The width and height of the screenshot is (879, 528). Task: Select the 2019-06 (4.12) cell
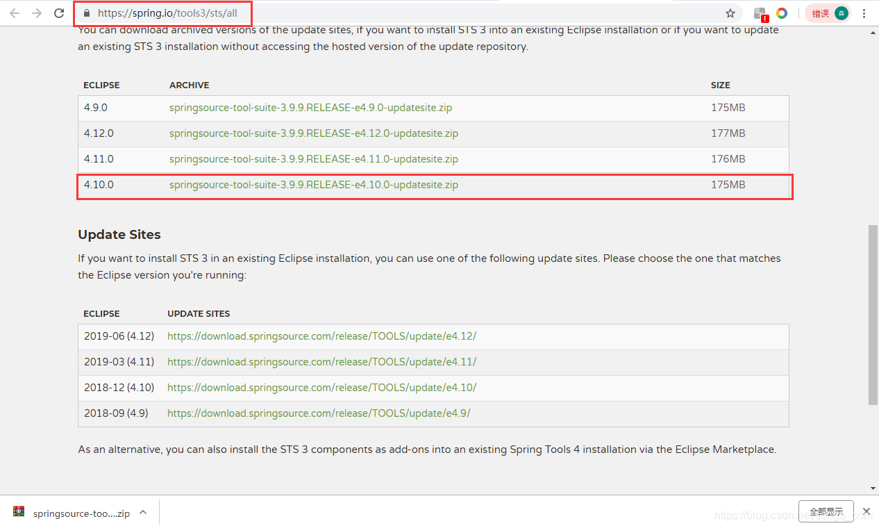click(x=119, y=336)
